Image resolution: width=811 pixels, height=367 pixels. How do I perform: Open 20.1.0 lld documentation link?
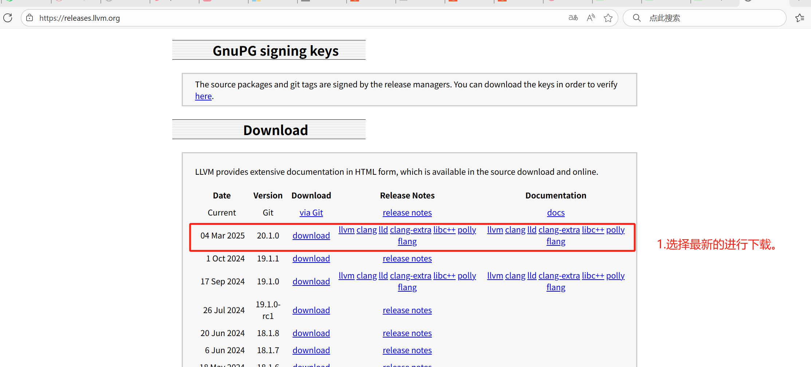(x=532, y=230)
